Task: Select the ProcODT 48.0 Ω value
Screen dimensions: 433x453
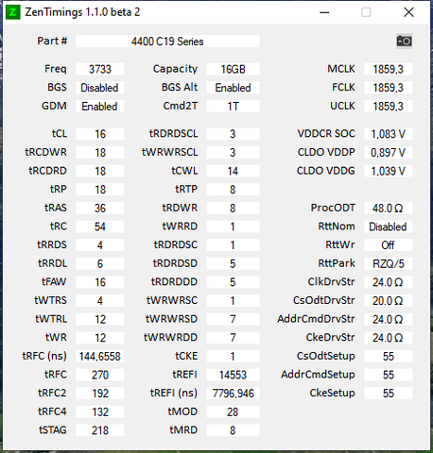Action: (x=389, y=209)
